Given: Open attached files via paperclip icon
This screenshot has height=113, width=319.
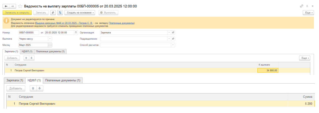Looking at the screenshot, I should click(53, 13).
